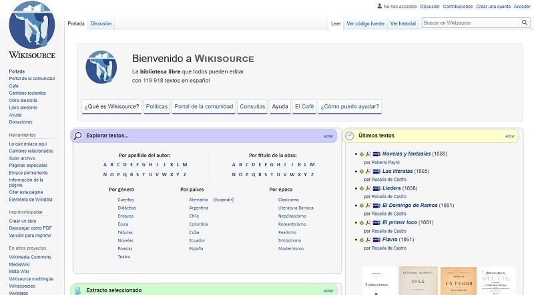Click Literatura Barroca era link
The height and width of the screenshot is (295, 534).
[x=296, y=208]
